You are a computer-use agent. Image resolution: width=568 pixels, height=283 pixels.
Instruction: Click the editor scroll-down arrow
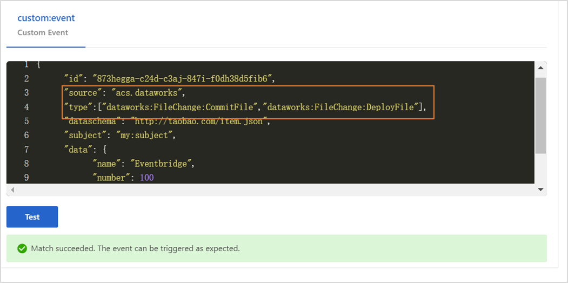(540, 190)
